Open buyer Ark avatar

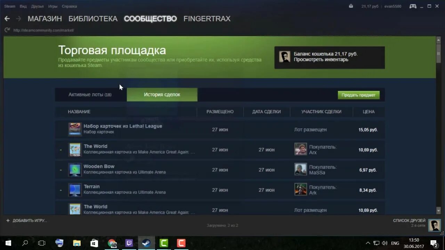click(x=301, y=190)
